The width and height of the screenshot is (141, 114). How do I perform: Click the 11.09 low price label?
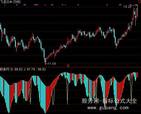pyautogui.click(x=52, y=64)
